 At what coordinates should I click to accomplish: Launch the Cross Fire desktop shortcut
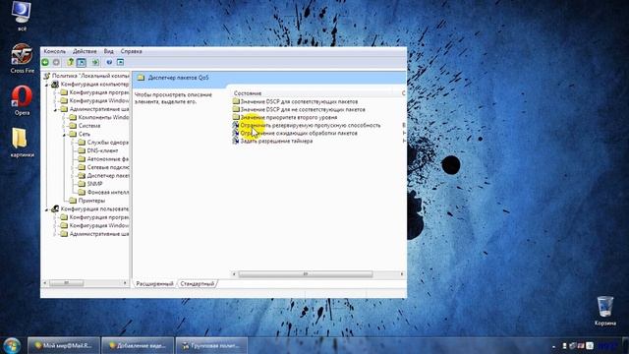(x=22, y=58)
